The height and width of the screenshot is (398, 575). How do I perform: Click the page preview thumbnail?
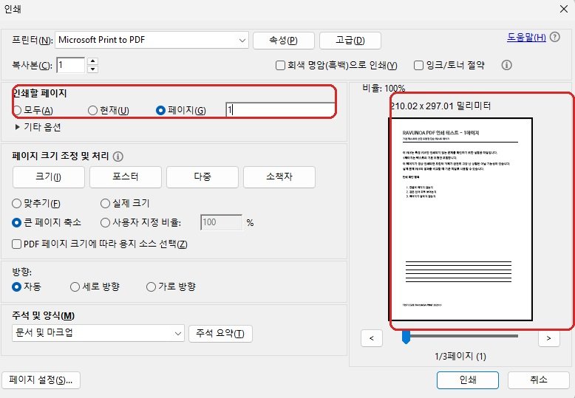460,219
